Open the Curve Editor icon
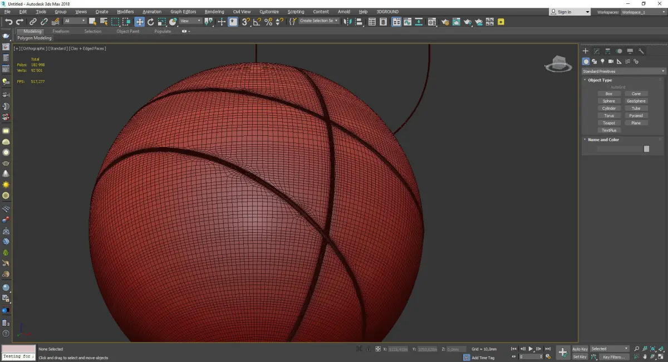 click(x=407, y=22)
